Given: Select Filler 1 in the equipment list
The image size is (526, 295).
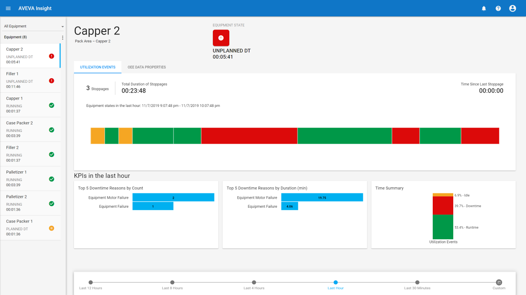Looking at the screenshot, I should [x=30, y=80].
